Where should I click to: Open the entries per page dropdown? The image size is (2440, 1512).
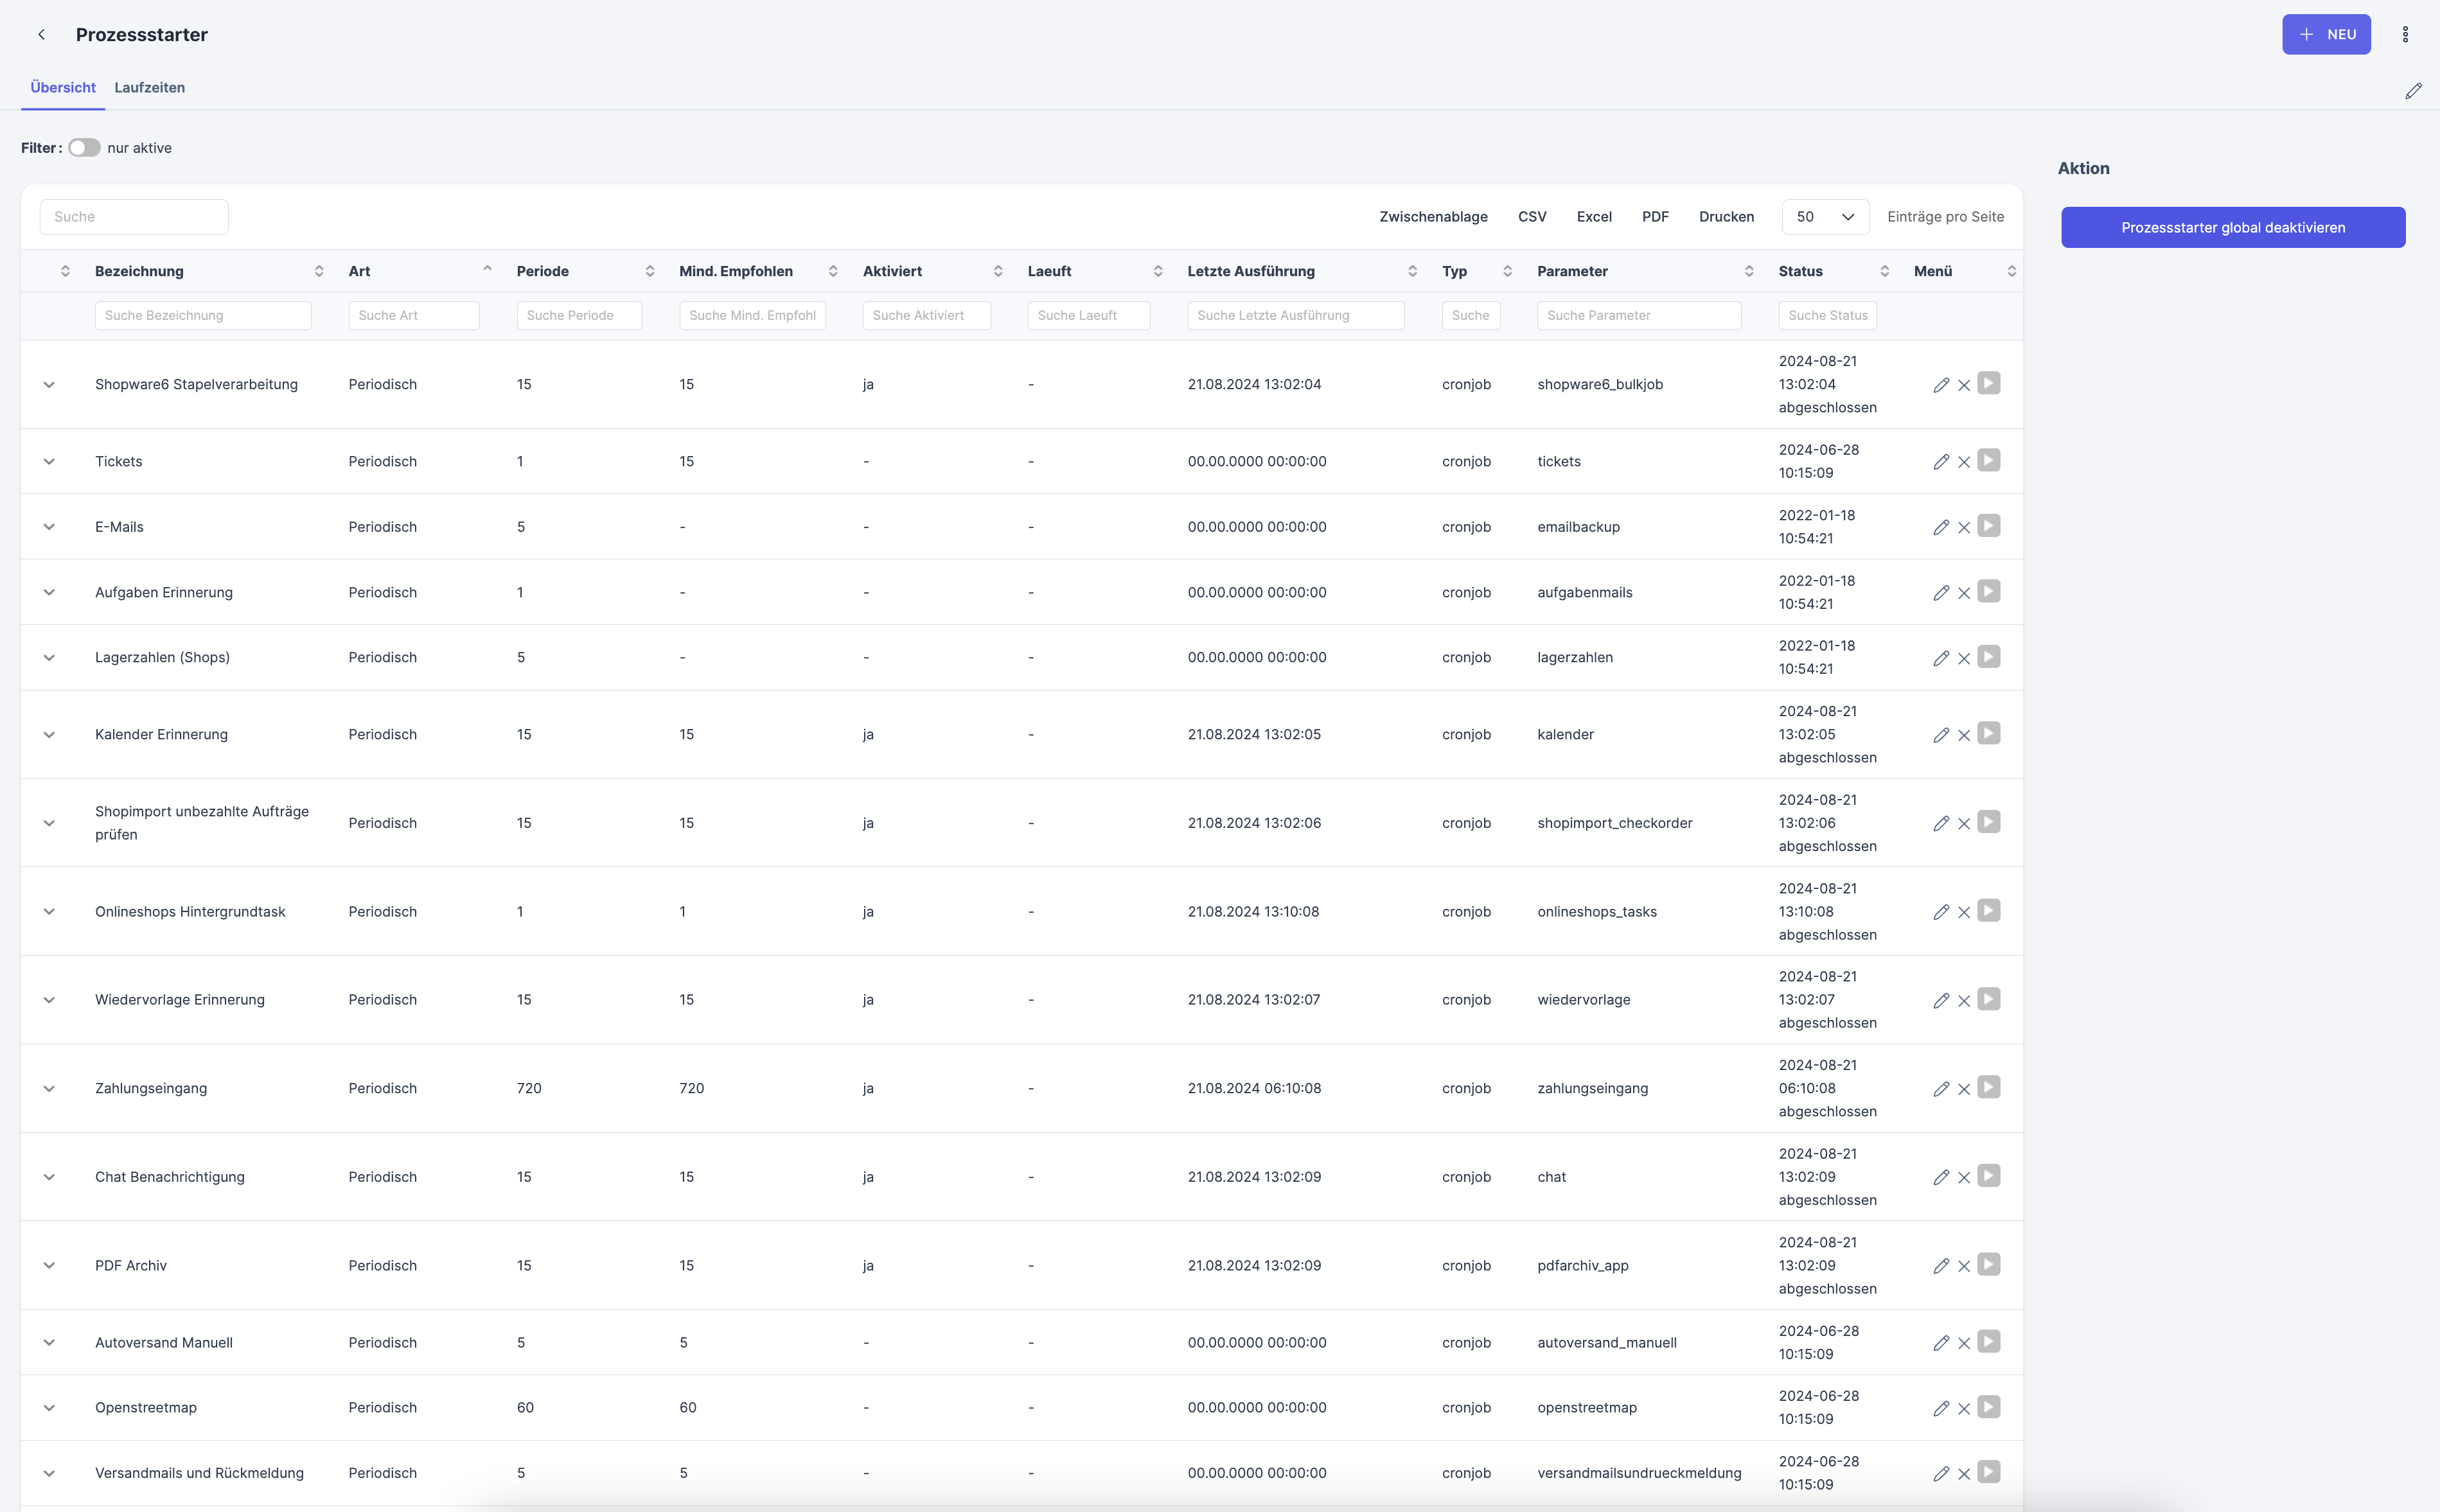click(x=1825, y=217)
